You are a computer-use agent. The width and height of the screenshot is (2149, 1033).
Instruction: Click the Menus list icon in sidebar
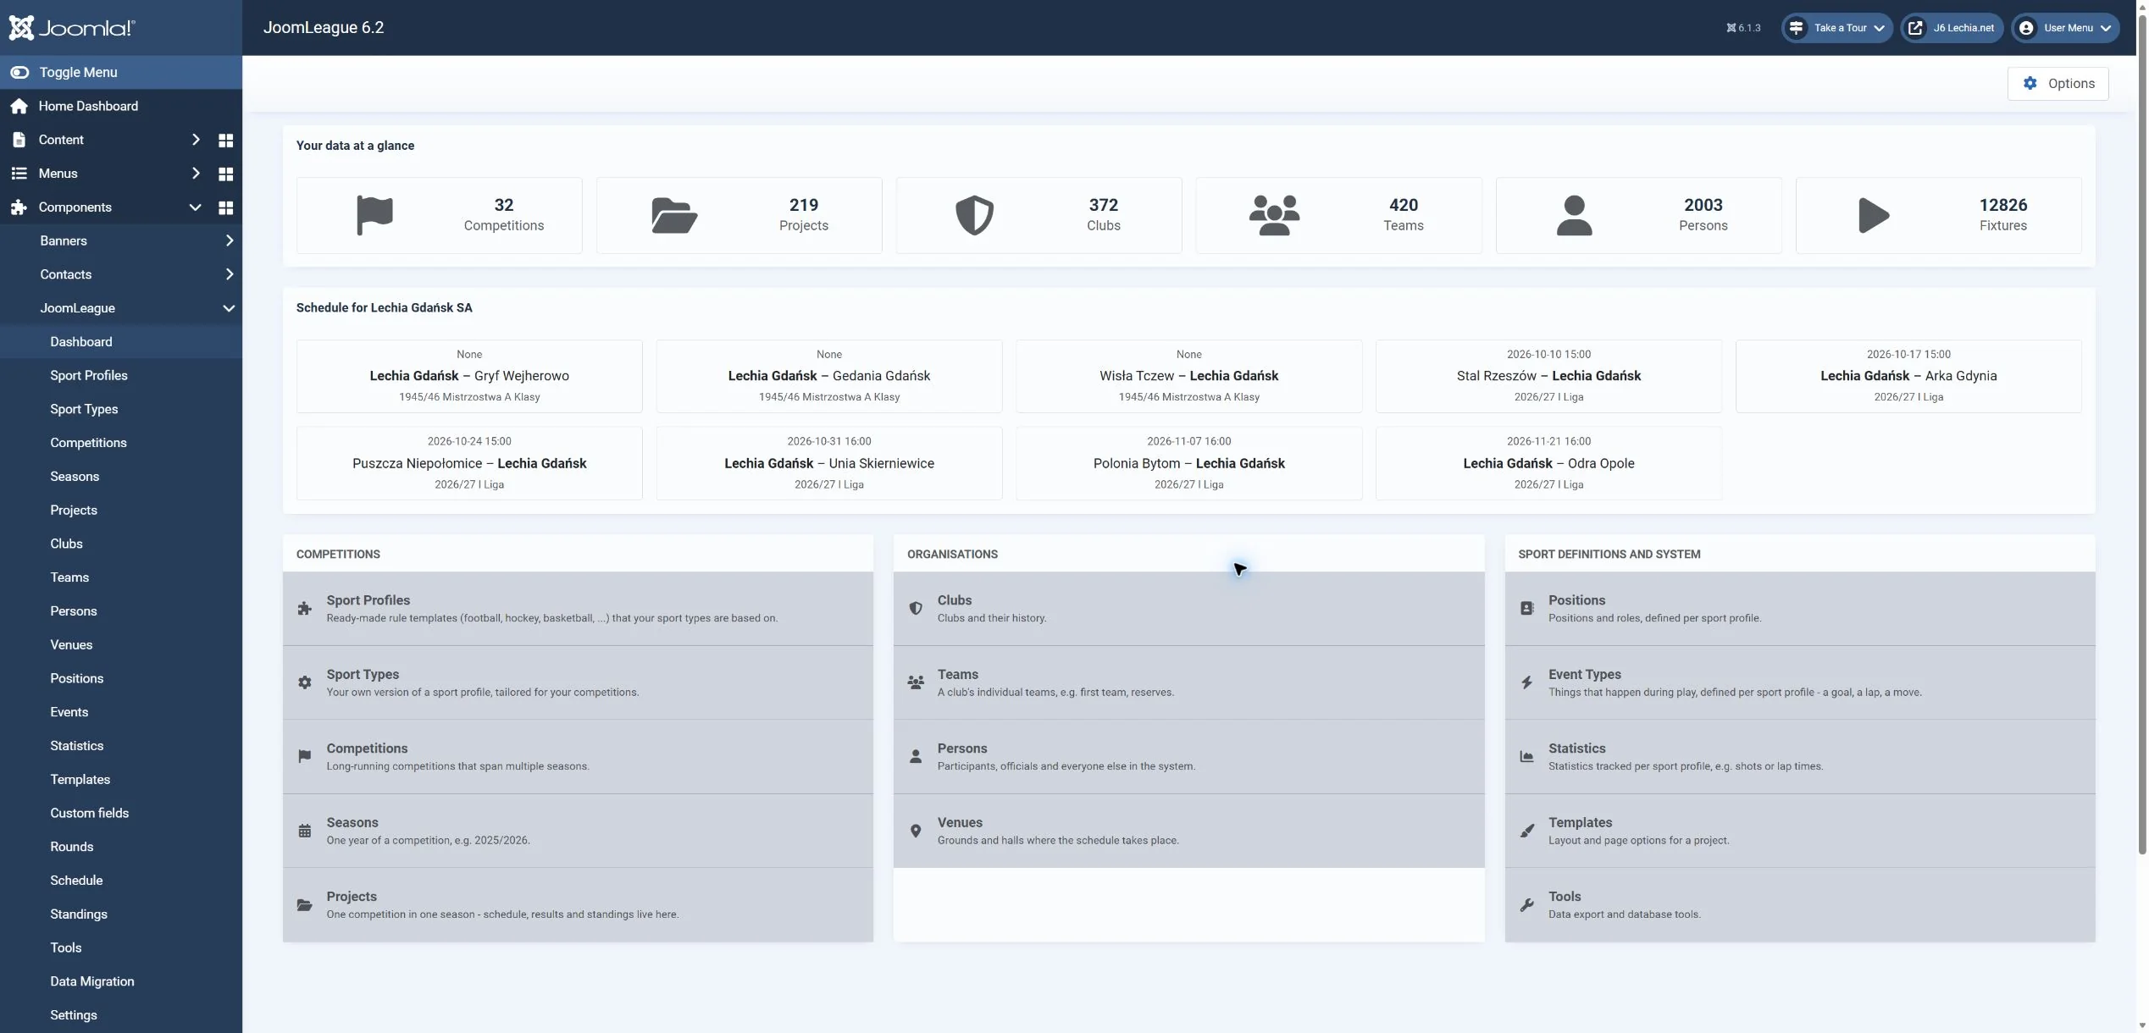click(19, 174)
